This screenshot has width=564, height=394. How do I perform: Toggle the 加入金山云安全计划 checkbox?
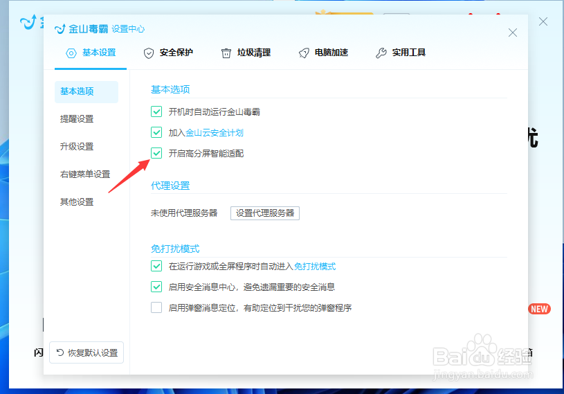156,132
